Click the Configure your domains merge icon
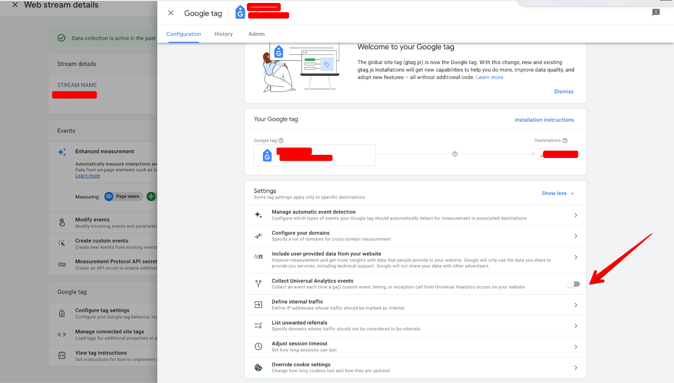The height and width of the screenshot is (383, 674). tap(258, 236)
